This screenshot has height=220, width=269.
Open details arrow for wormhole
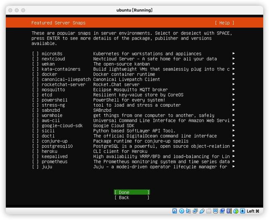(234, 115)
